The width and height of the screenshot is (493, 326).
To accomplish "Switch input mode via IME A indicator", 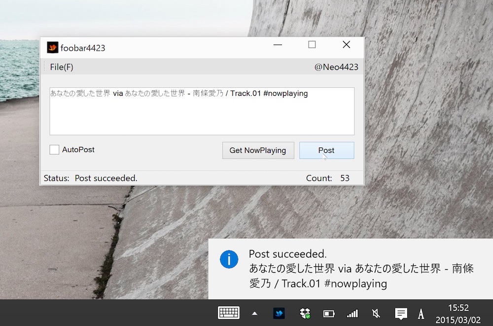I will click(x=421, y=313).
